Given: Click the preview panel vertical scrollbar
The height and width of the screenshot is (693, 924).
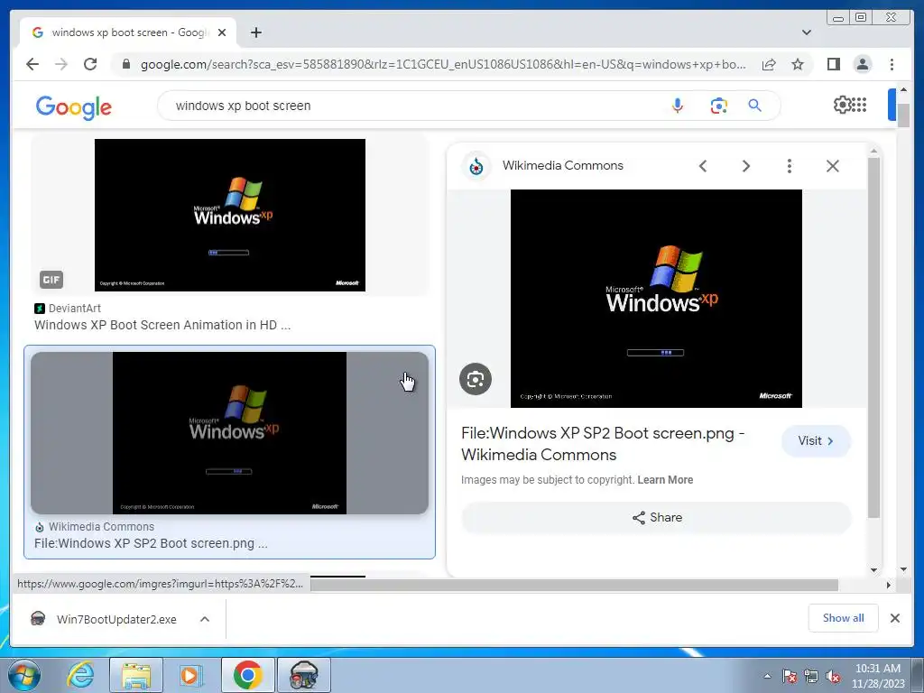Looking at the screenshot, I should [873, 339].
